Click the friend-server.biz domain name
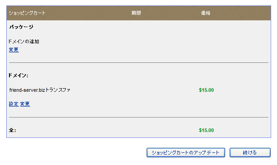The width and height of the screenshot is (277, 165). coord(27,90)
